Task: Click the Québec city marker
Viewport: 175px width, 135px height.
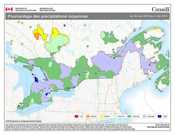Action: coord(114,58)
